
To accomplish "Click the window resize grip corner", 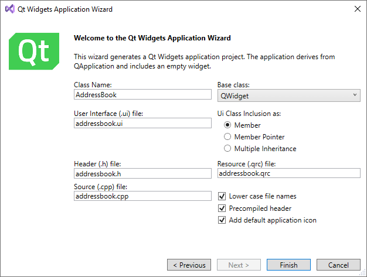I will 363,273.
